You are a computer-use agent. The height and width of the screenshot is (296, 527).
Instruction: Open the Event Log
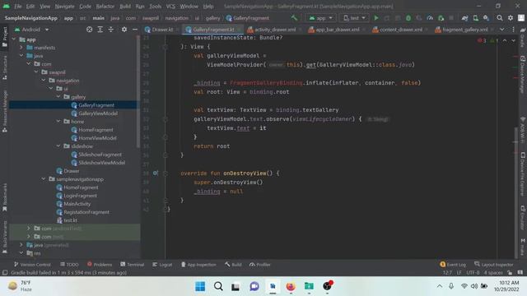(x=453, y=265)
